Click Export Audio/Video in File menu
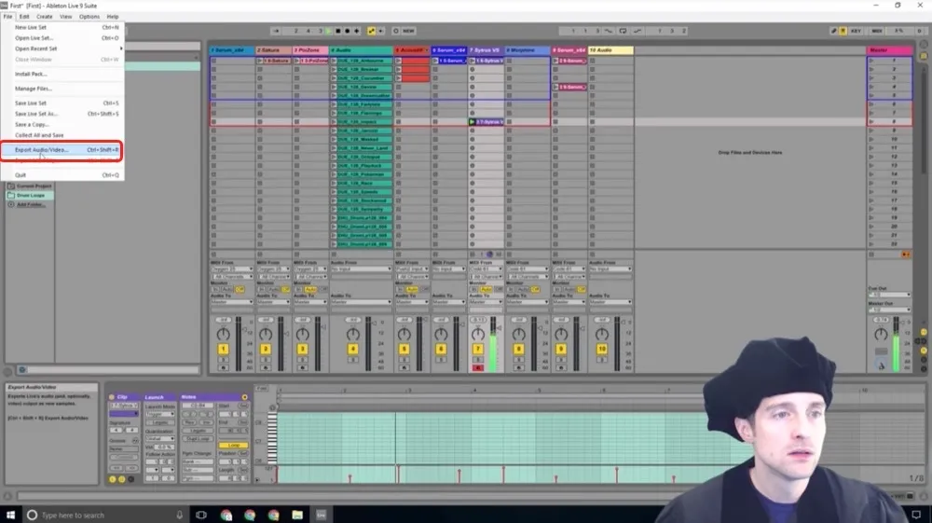 62,150
